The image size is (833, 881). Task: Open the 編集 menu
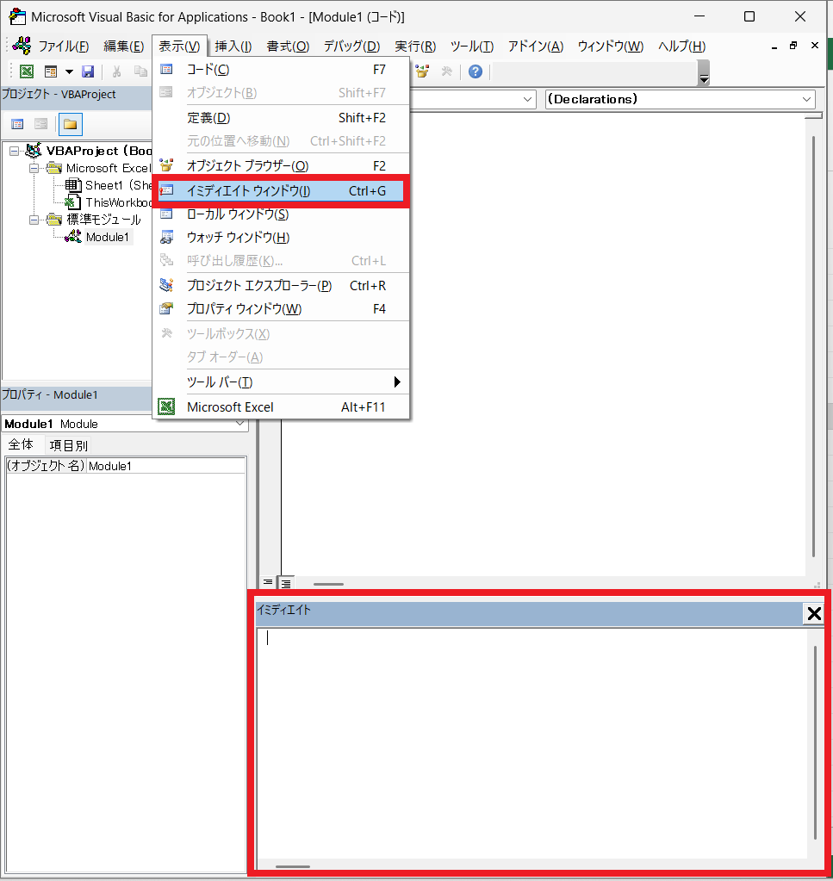click(x=124, y=46)
